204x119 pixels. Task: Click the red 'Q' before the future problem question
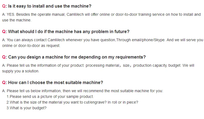pos(4,31)
